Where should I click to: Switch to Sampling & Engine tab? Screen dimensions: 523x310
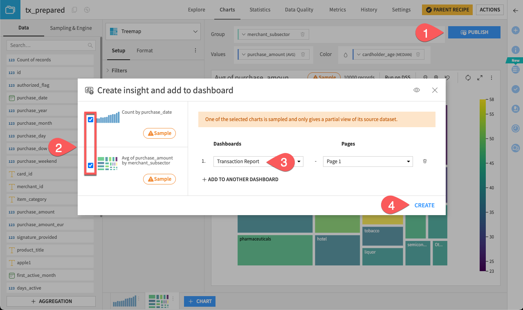click(x=71, y=28)
